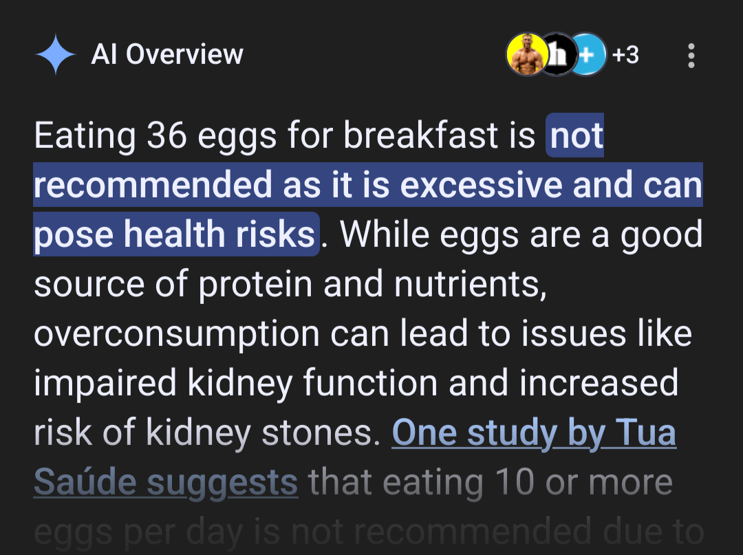The height and width of the screenshot is (555, 743).
Task: Follow the 'One study by Tua' link
Action: pyautogui.click(x=534, y=433)
